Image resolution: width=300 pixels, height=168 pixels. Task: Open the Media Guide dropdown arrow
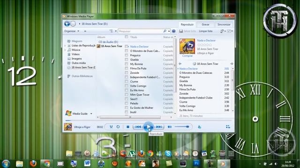(x=91, y=114)
